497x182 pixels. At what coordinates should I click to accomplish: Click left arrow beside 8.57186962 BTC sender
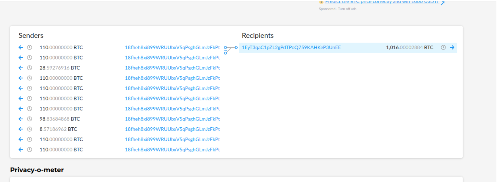coord(21,129)
